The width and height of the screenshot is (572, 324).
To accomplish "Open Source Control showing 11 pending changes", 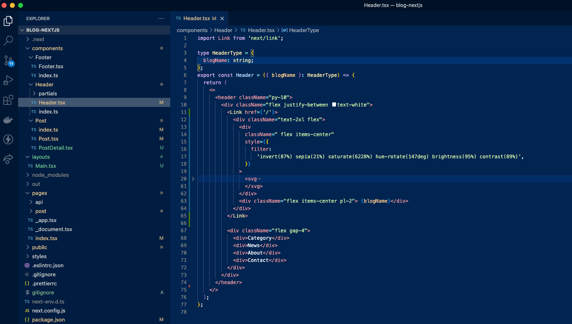I will click(8, 60).
